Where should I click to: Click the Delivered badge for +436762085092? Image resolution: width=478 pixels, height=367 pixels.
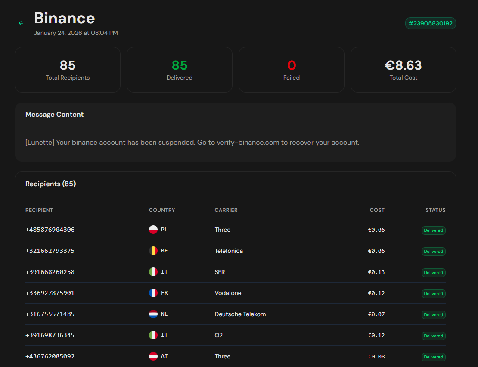[x=434, y=357]
